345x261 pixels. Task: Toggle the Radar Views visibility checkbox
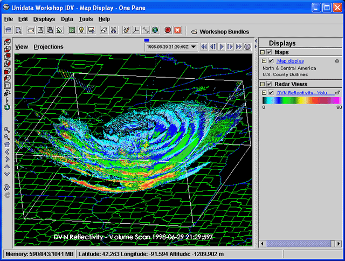269,84
